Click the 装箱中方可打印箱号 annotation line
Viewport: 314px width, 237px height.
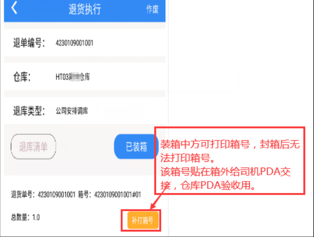click(205, 144)
